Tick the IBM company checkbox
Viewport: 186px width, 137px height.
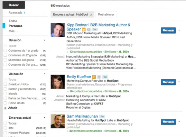pyautogui.click(x=5, y=128)
